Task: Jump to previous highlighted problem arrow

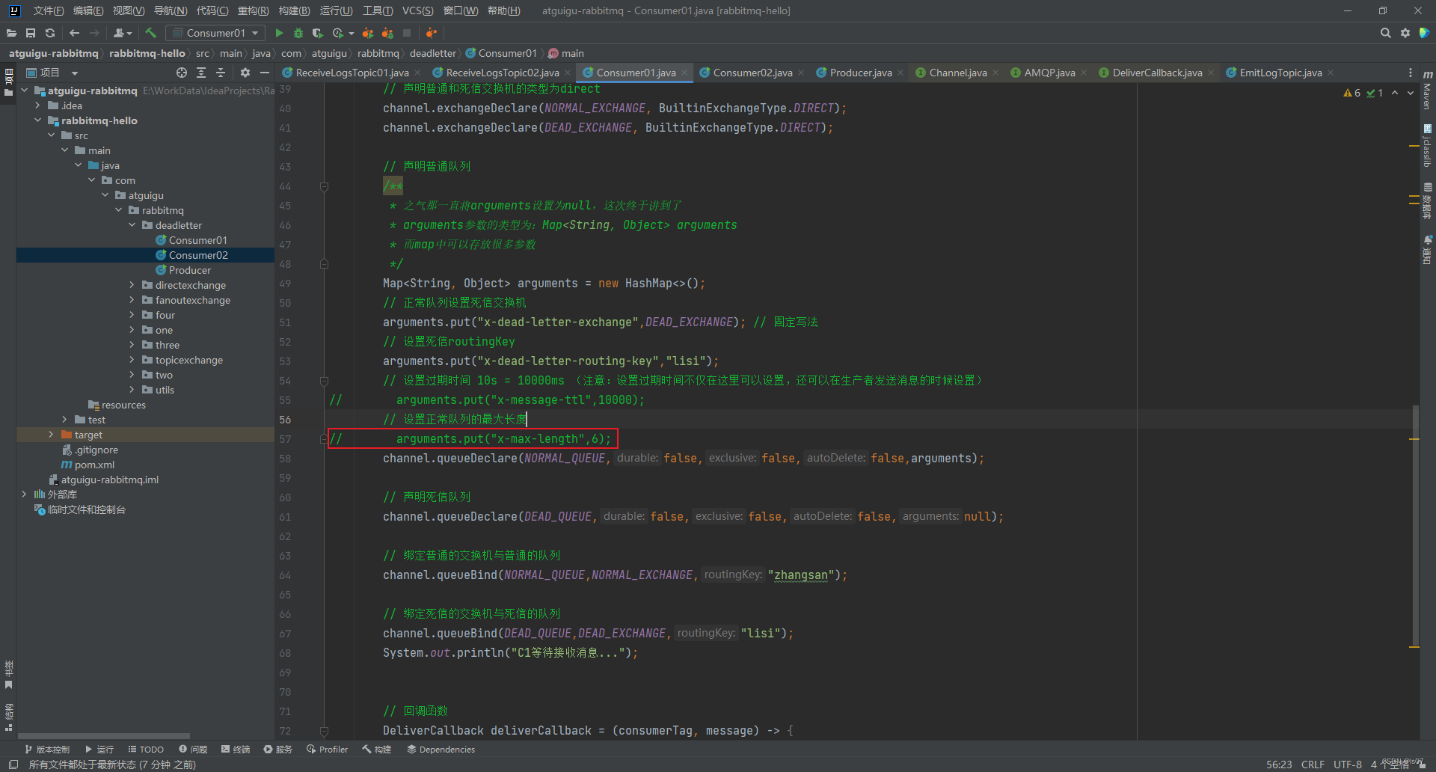Action: (x=1395, y=93)
